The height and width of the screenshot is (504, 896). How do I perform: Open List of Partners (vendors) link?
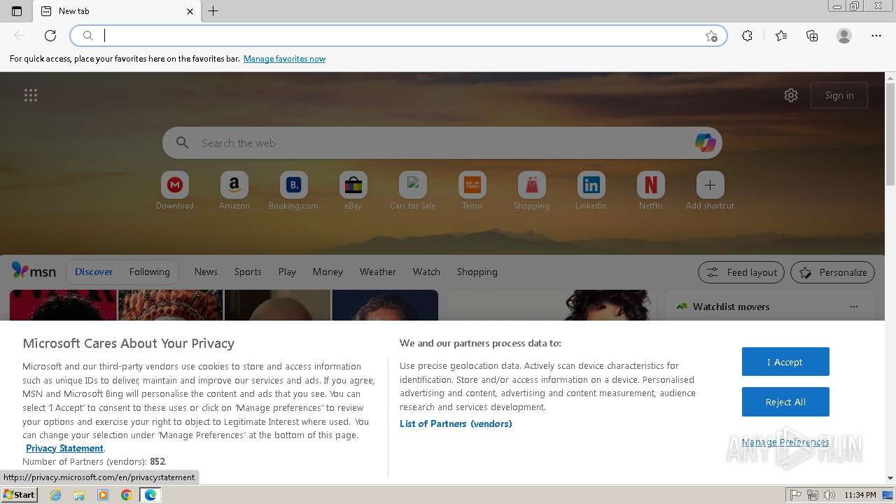pyautogui.click(x=456, y=423)
